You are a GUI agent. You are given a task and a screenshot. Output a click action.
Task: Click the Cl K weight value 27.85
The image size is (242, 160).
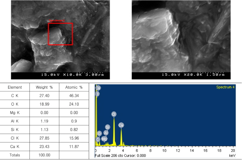[x=44, y=138]
